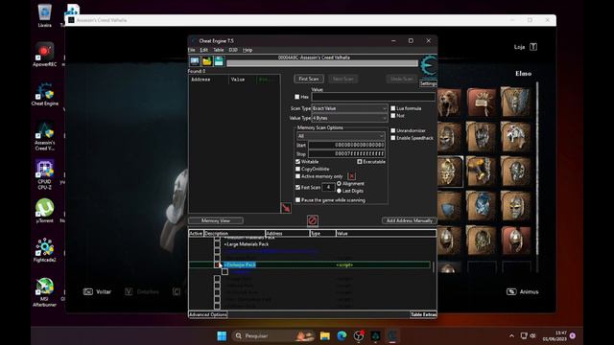
Task: Open the Value Type 4 Bytes dropdown
Action: [349, 118]
